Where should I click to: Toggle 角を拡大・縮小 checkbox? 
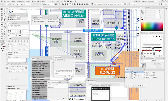(x=7, y=87)
